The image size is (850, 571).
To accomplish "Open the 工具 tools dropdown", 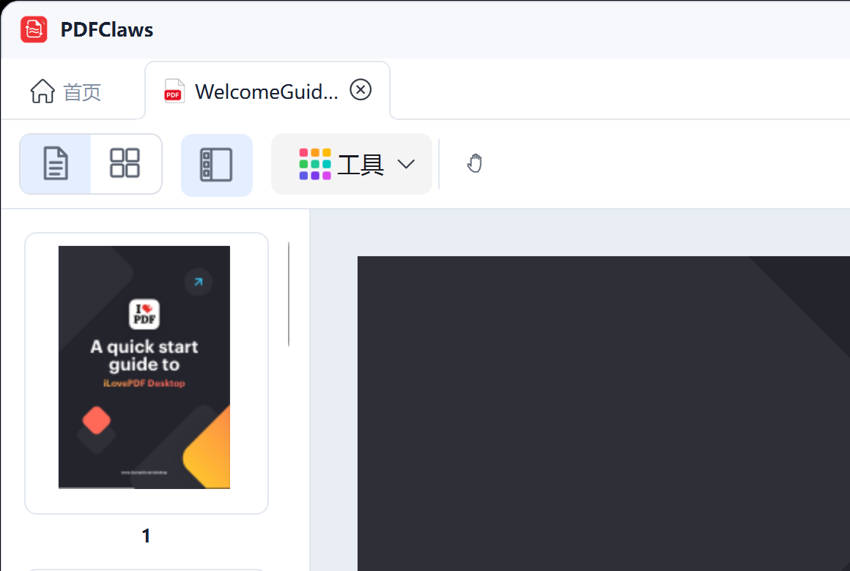I will point(351,164).
